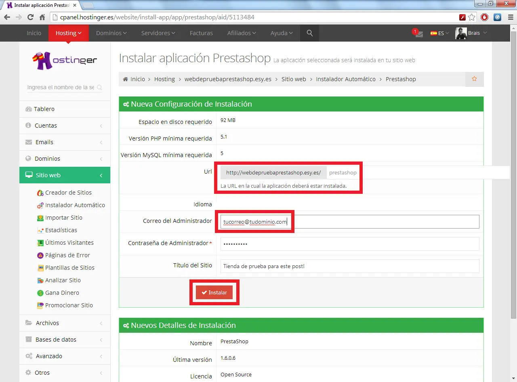Click Inicio breadcrumb link
Viewport: 517px width, 382px height.
[137, 79]
